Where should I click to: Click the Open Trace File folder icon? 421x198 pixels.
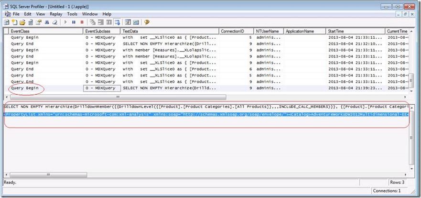22,22
